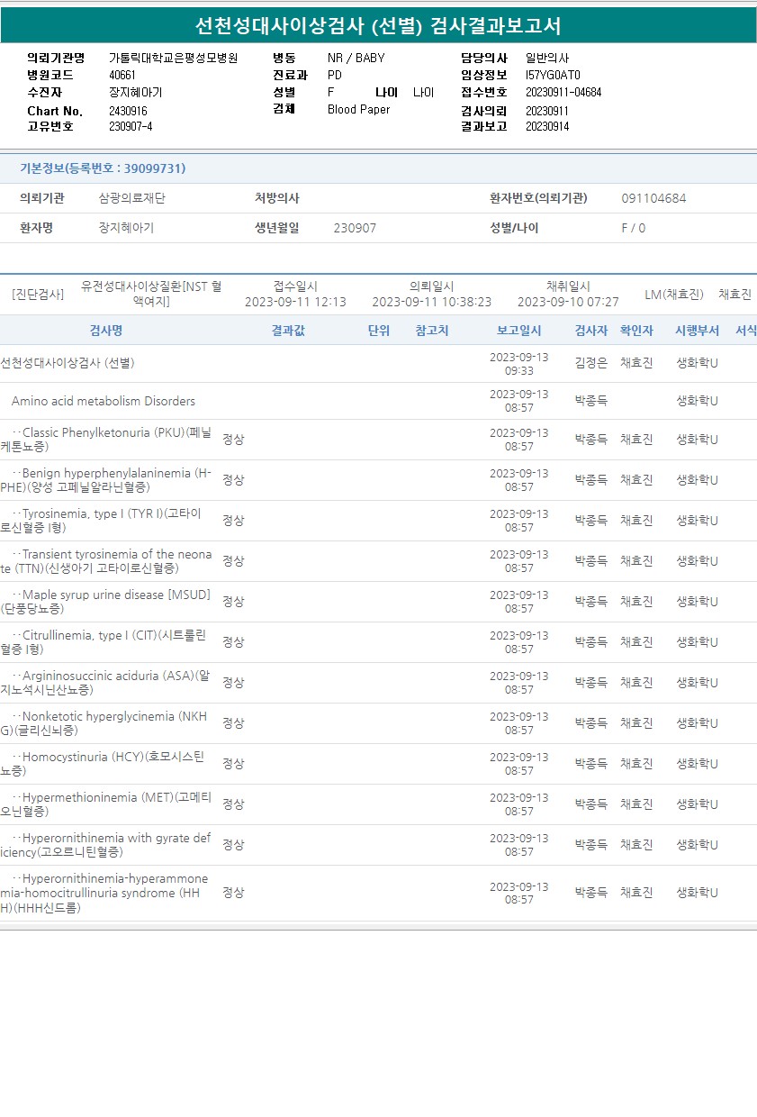Click the 참고치 column header

coord(432,331)
